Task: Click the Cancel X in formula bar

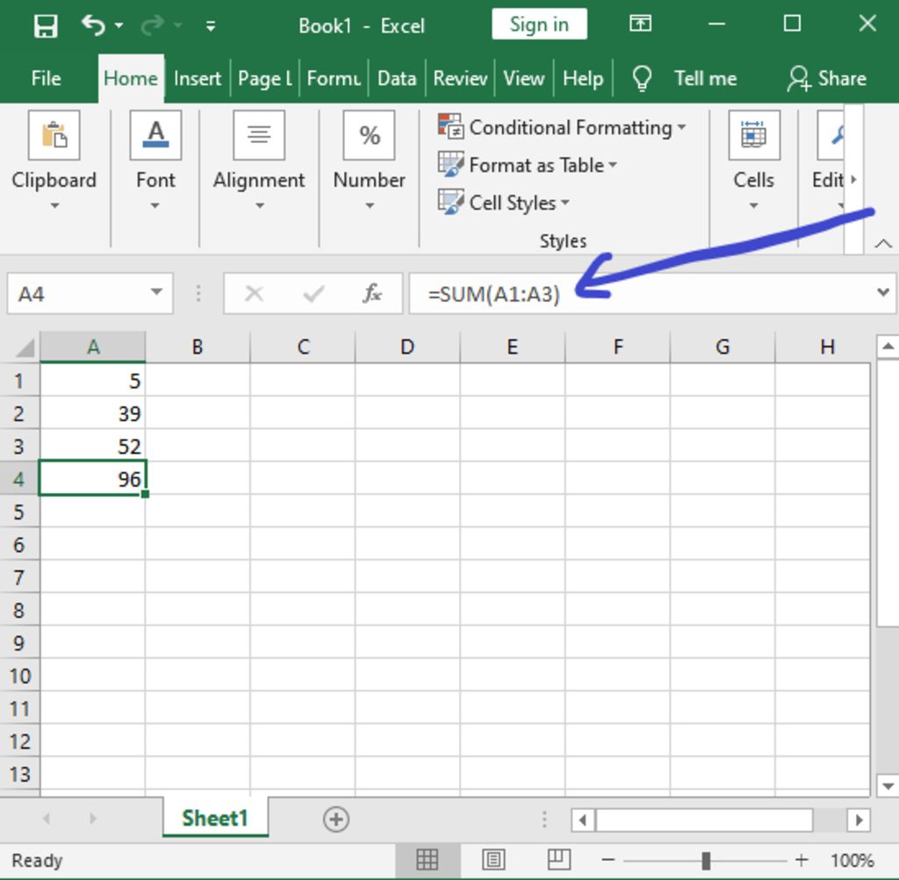Action: (254, 294)
